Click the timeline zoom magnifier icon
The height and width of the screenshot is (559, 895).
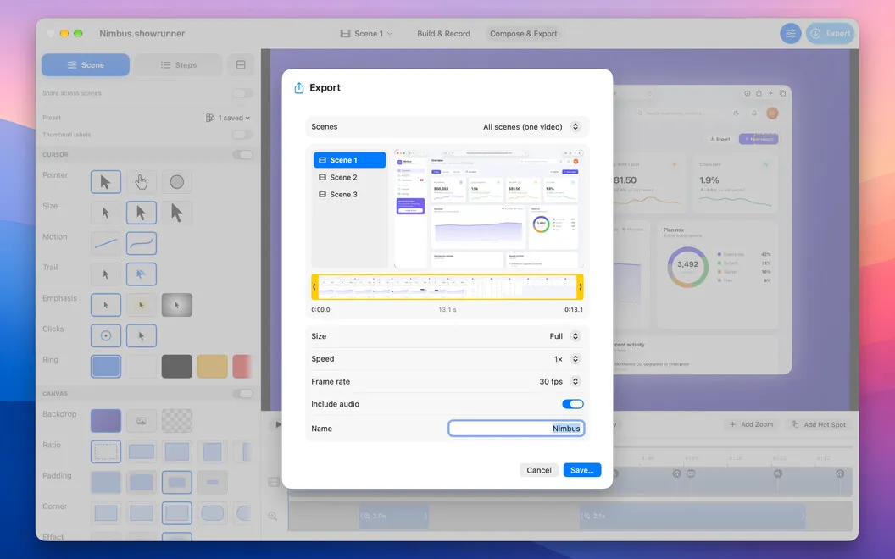click(273, 516)
